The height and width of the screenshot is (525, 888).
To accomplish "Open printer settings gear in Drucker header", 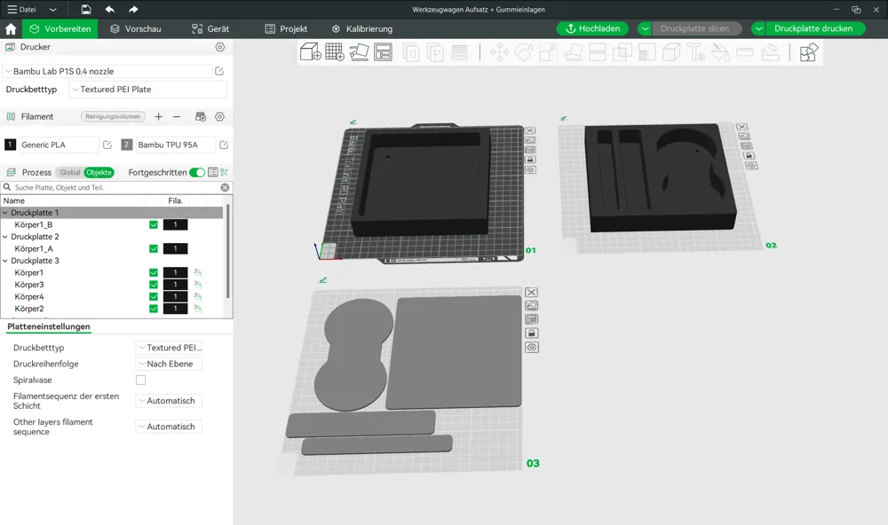I will [x=220, y=47].
